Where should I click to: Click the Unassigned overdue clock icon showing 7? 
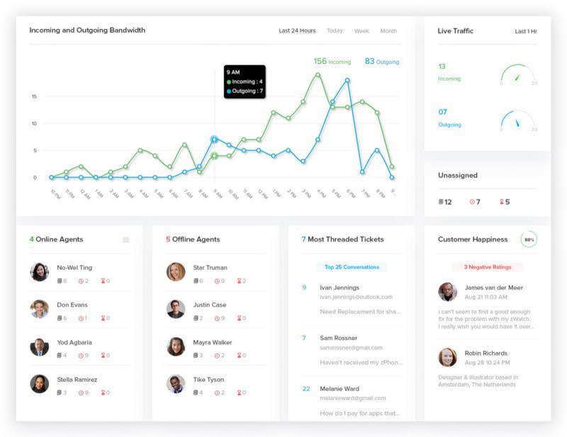point(472,202)
